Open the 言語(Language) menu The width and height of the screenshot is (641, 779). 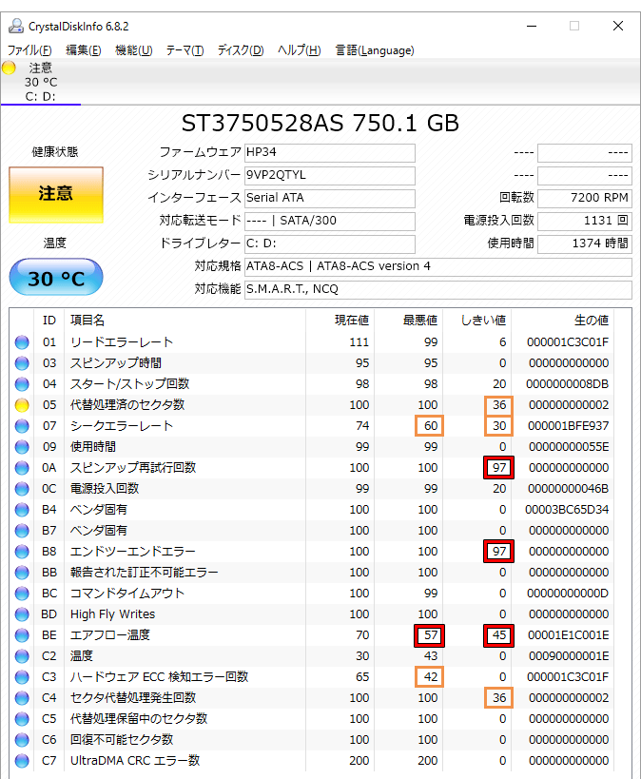[x=374, y=50]
